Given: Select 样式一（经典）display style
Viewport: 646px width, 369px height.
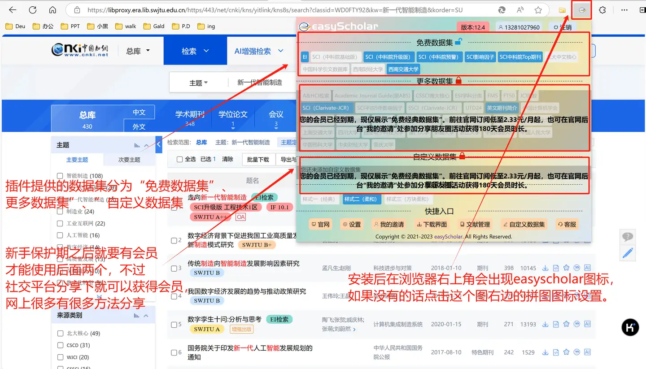Looking at the screenshot, I should (319, 199).
